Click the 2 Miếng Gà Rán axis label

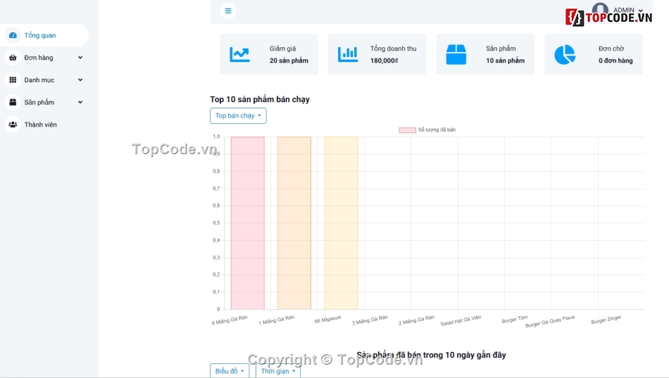[x=416, y=320]
